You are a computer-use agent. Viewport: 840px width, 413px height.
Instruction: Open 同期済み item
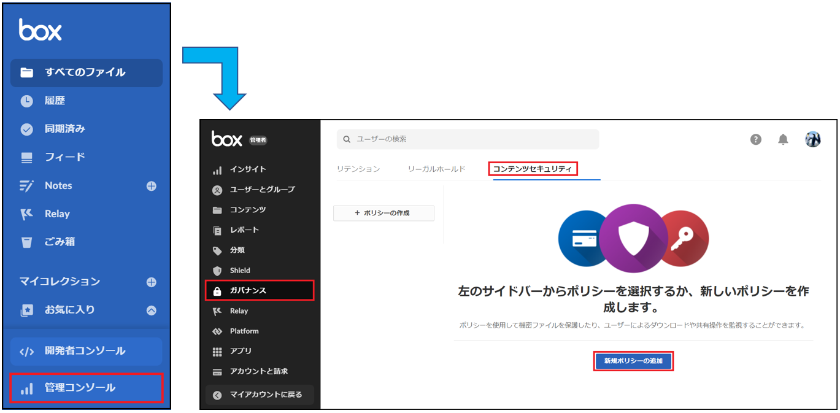pos(64,129)
